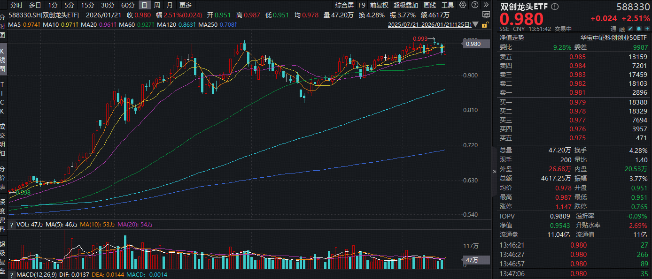Open the date range dropdown arrow
The image size is (652, 279).
475,25
